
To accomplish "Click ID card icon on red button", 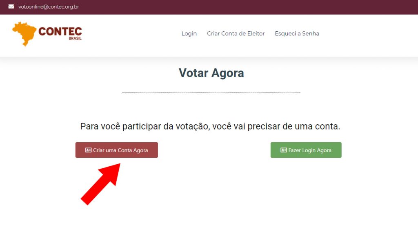I will tap(88, 150).
